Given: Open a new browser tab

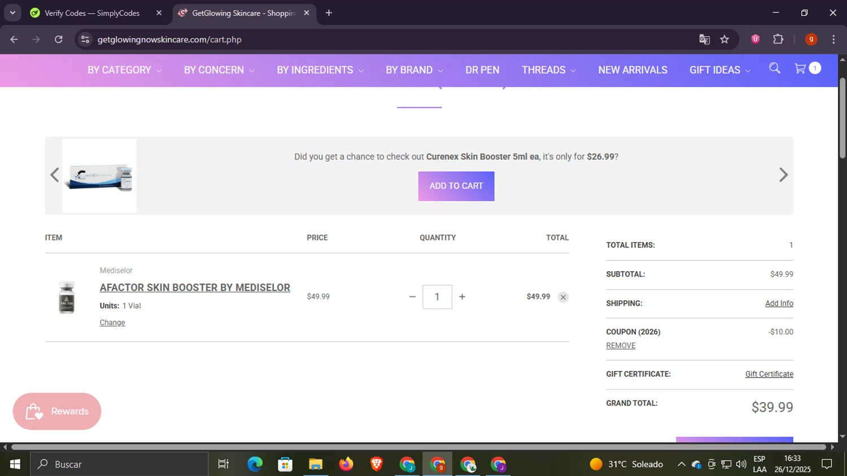Looking at the screenshot, I should click(329, 13).
